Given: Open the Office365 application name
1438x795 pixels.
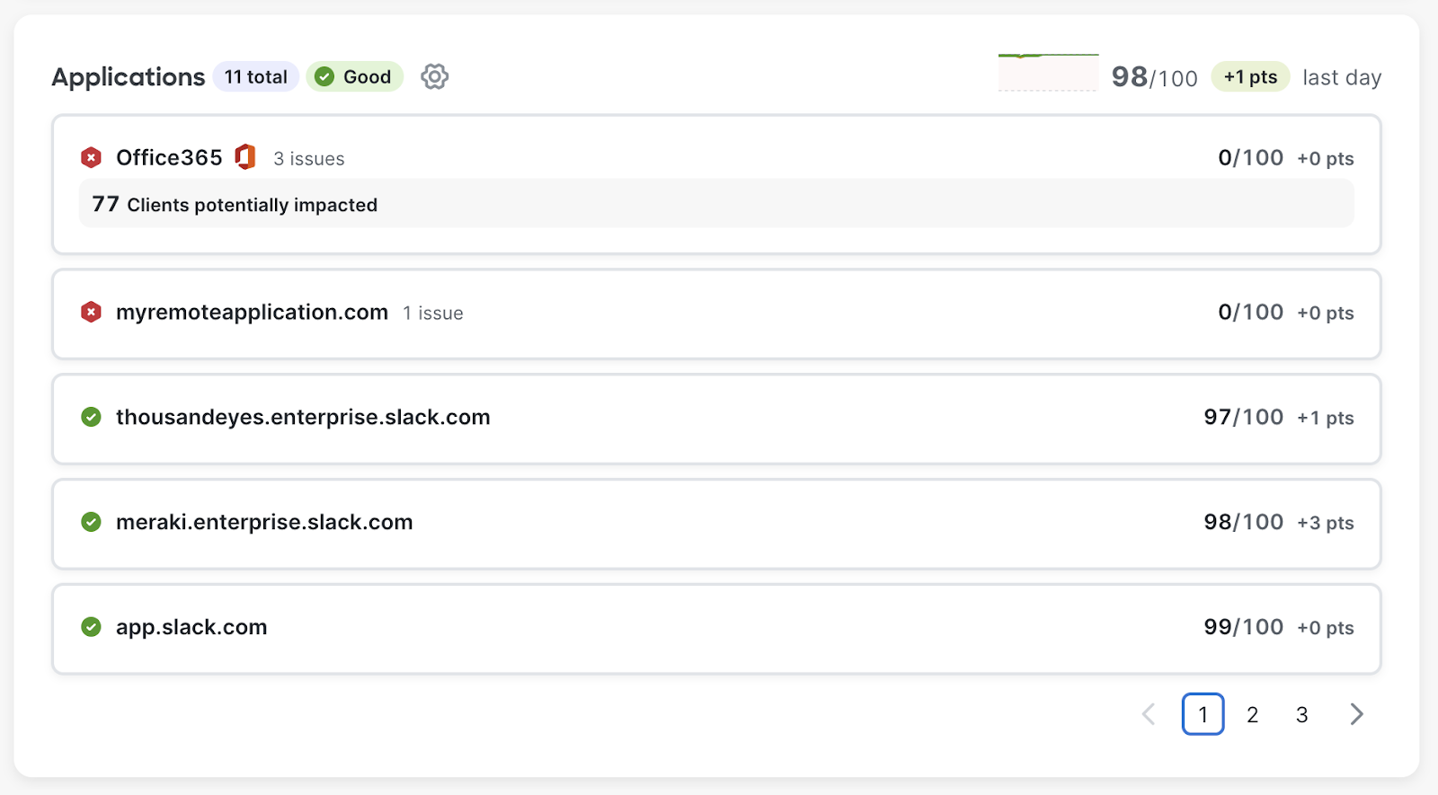Looking at the screenshot, I should [169, 157].
